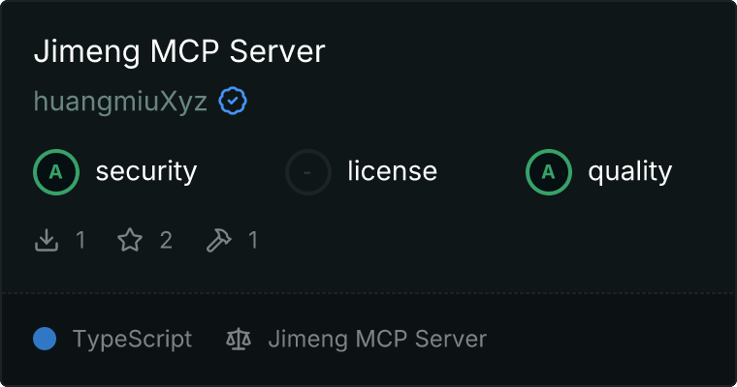Click the blue verified badge icon
This screenshot has height=387, width=737.
click(x=233, y=101)
